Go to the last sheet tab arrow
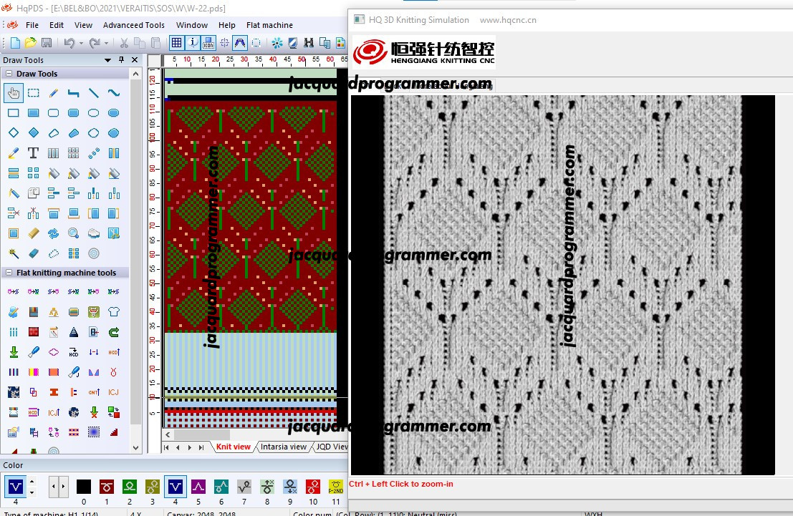This screenshot has width=793, height=516. [x=202, y=447]
